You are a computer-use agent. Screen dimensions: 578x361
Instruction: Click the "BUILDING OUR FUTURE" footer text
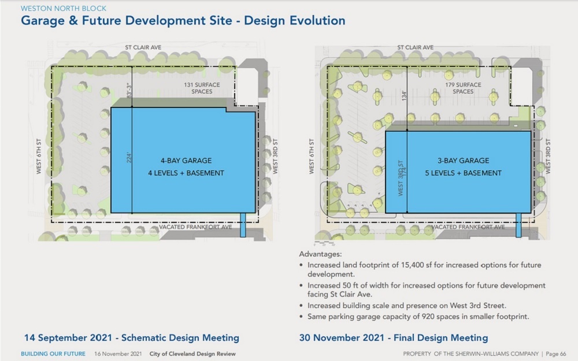(x=53, y=354)
